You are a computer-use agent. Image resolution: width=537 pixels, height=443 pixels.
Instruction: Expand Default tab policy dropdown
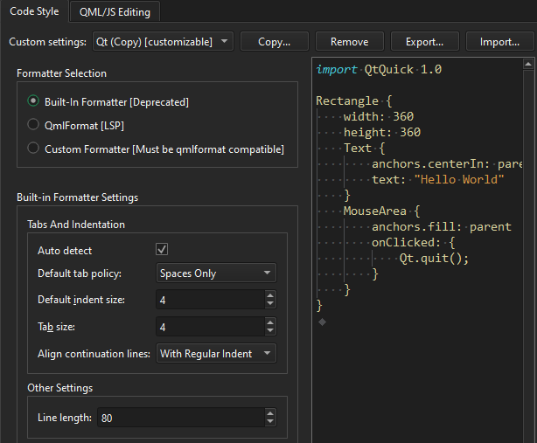pyautogui.click(x=215, y=273)
